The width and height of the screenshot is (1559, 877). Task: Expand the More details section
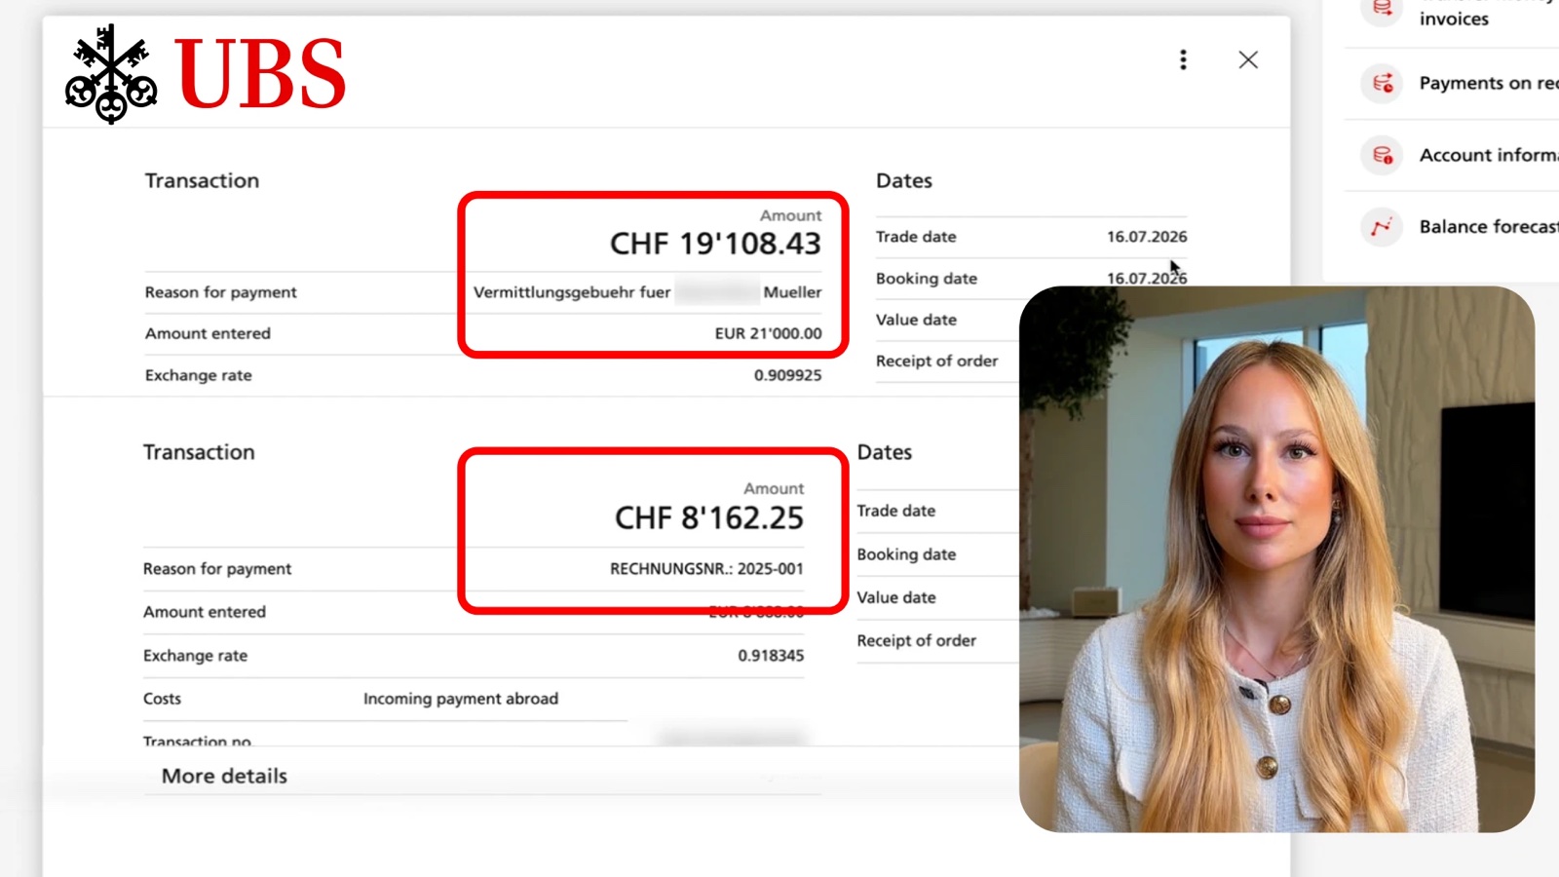point(224,776)
